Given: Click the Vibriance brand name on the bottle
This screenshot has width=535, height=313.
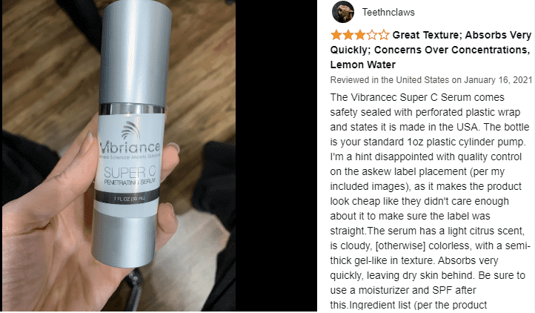Looking at the screenshot, I should [130, 148].
